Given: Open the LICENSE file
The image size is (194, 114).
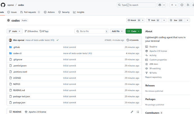Looking at the screenshot, I should [17, 78].
